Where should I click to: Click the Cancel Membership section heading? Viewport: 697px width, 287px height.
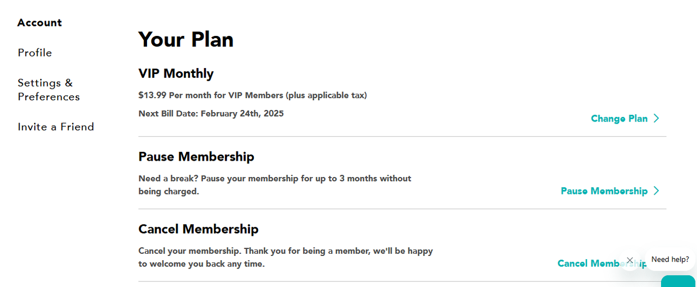click(x=198, y=229)
